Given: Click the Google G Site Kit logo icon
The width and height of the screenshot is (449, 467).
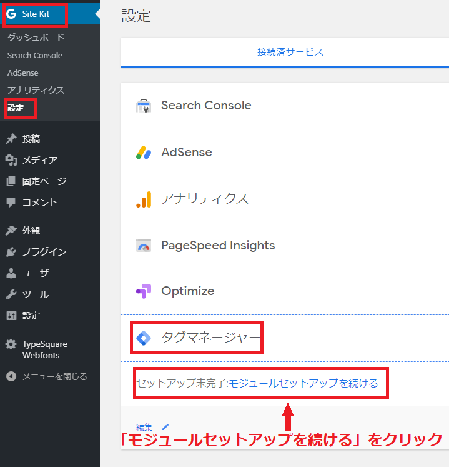Looking at the screenshot, I should 11,14.
